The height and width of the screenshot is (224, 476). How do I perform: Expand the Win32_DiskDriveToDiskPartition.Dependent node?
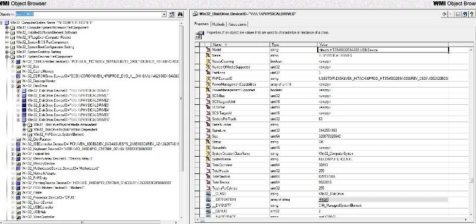click(24, 129)
